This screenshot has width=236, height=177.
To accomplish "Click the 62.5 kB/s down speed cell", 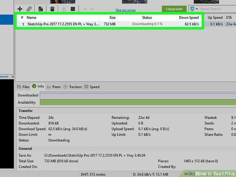I will pos(192,24).
